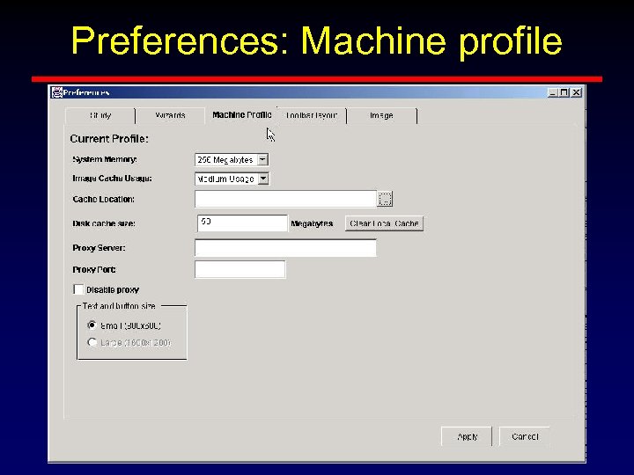Select the Machine Profile tab

(x=242, y=115)
